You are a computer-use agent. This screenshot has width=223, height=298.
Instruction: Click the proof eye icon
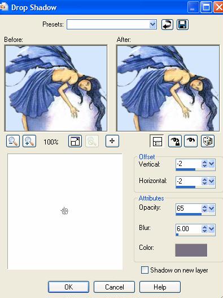(191, 141)
